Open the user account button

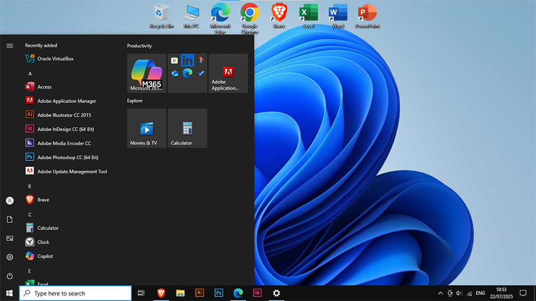9,201
